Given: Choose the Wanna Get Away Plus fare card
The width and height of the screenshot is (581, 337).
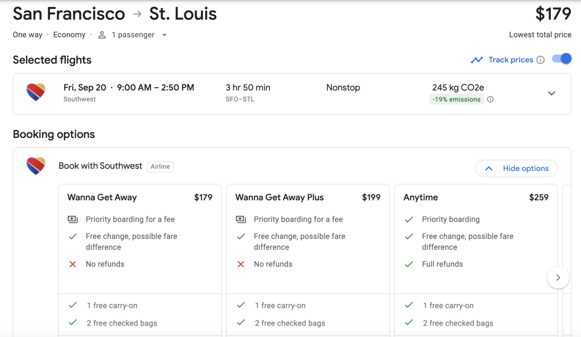Looking at the screenshot, I should (x=307, y=198).
